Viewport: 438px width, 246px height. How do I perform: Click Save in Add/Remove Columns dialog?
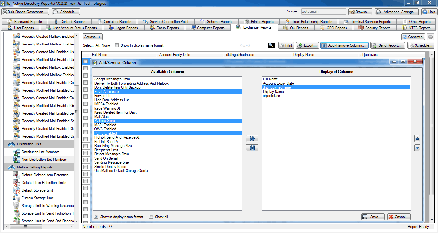(x=372, y=217)
